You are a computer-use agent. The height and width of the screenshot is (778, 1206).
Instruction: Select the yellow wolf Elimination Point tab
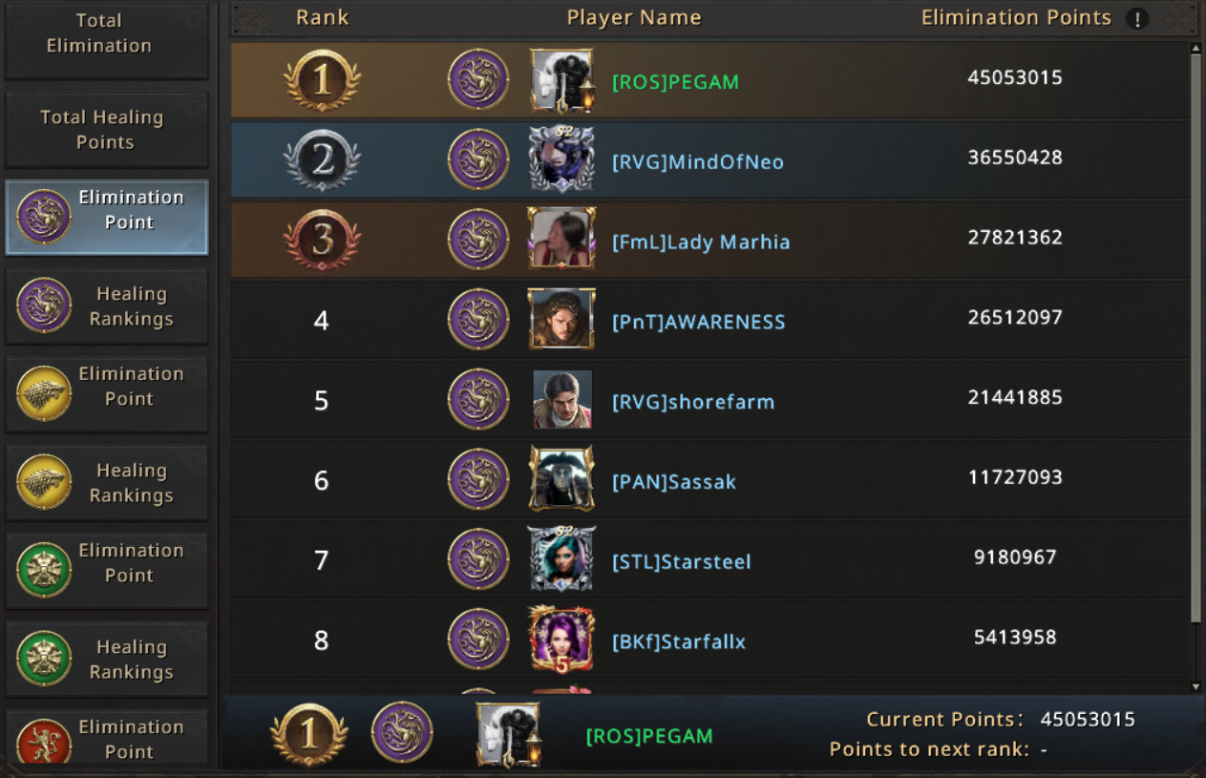[107, 394]
